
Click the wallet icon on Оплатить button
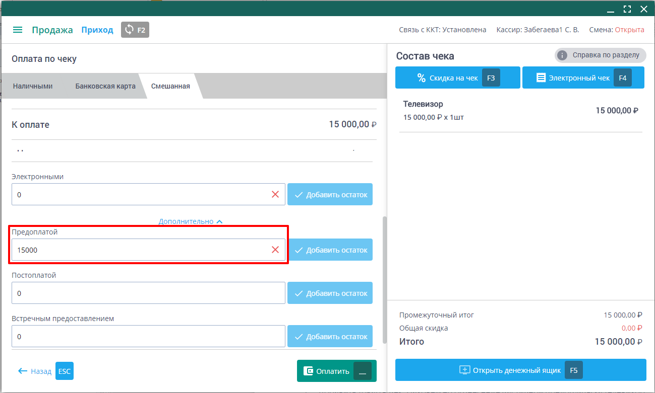coord(308,371)
